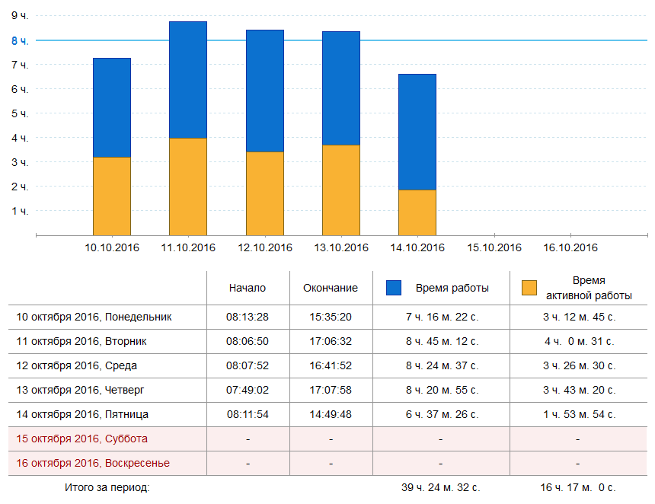Viewport: 655px width, 504px height.
Task: Click the total 39 ч. 24 м. 32 с.
Action: click(x=442, y=487)
